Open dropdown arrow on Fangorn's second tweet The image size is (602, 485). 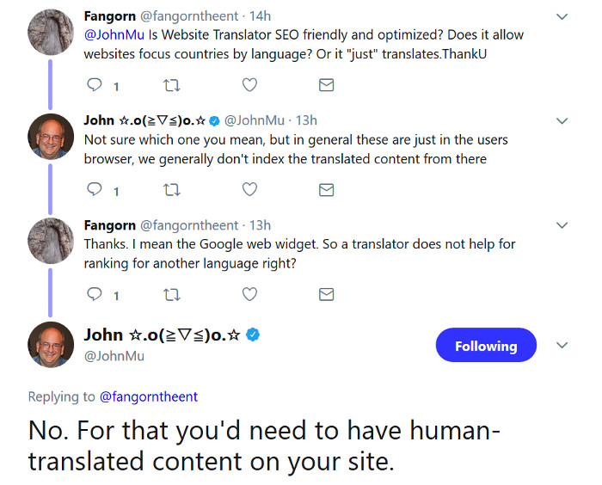pos(562,225)
